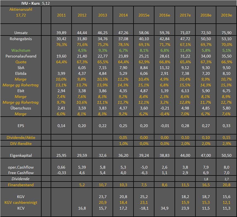Click the SbA row label
Image resolution: width=237 pixels, height=217 pixels.
(21, 68)
